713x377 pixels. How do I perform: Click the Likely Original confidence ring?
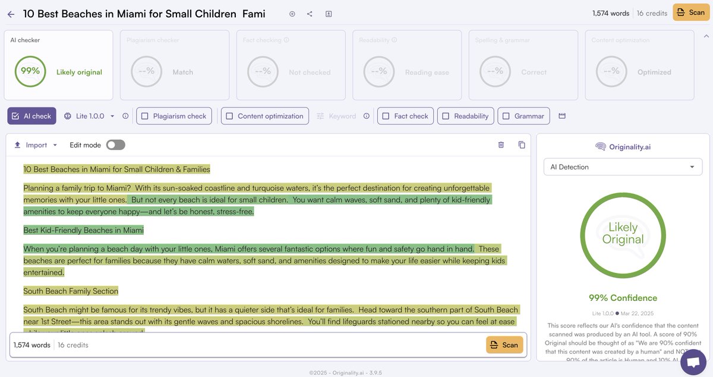click(623, 235)
